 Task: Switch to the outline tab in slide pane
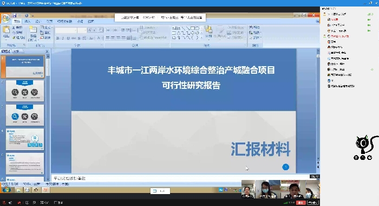[16, 51]
